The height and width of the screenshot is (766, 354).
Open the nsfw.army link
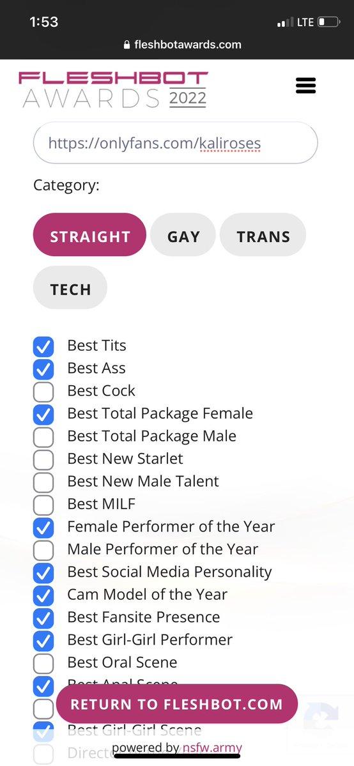click(212, 748)
